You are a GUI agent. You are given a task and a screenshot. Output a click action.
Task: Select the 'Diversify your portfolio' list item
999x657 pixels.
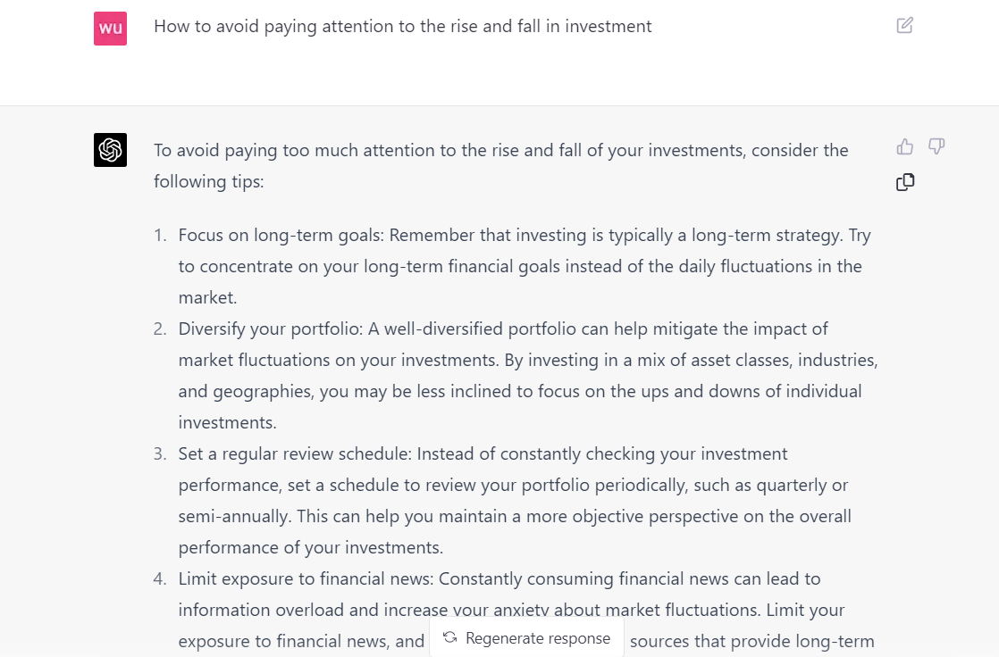pos(528,376)
